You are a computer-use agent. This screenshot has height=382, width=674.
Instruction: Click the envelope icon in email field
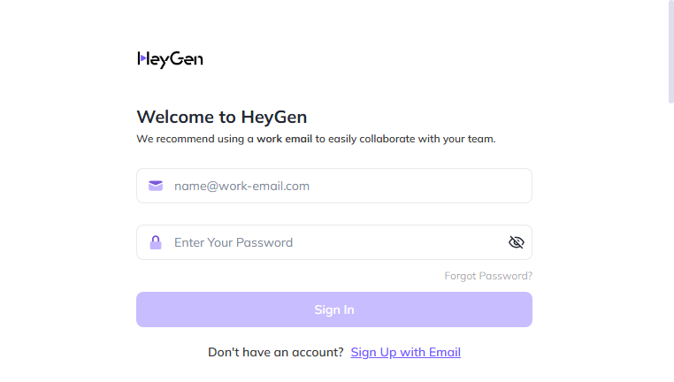point(156,186)
